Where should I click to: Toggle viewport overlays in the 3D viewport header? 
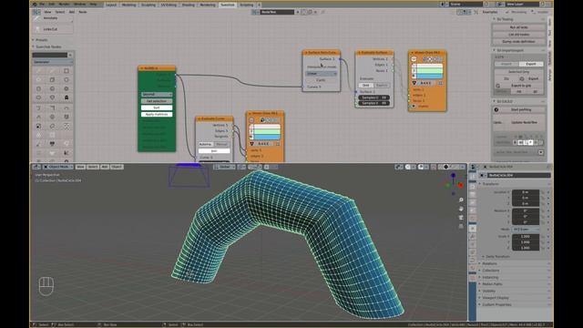tap(421, 167)
